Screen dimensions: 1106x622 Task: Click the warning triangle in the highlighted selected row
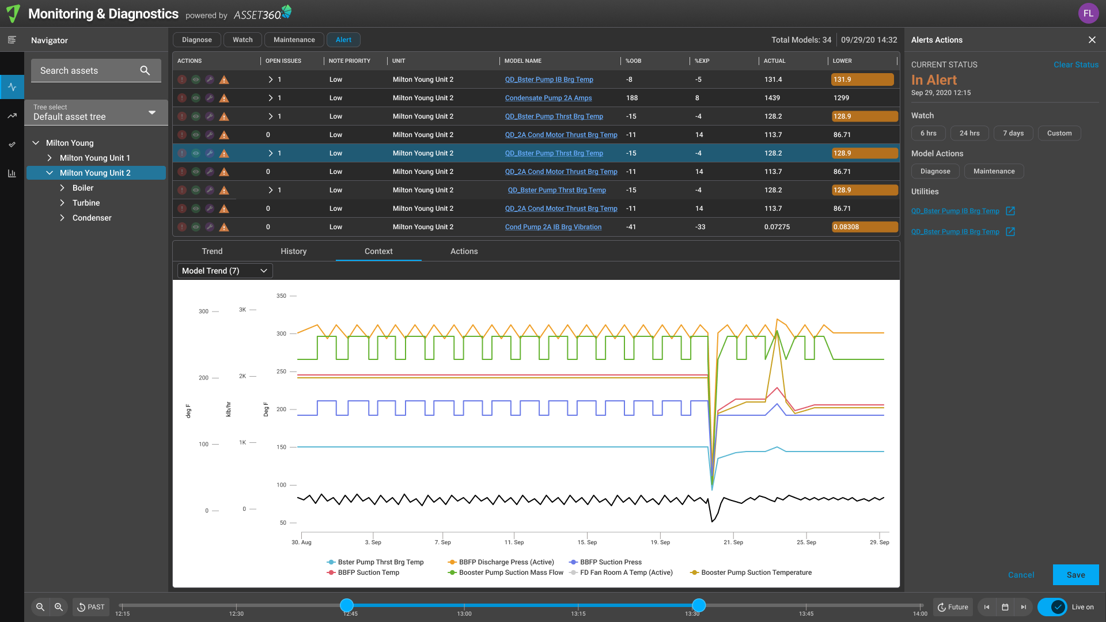tap(224, 153)
